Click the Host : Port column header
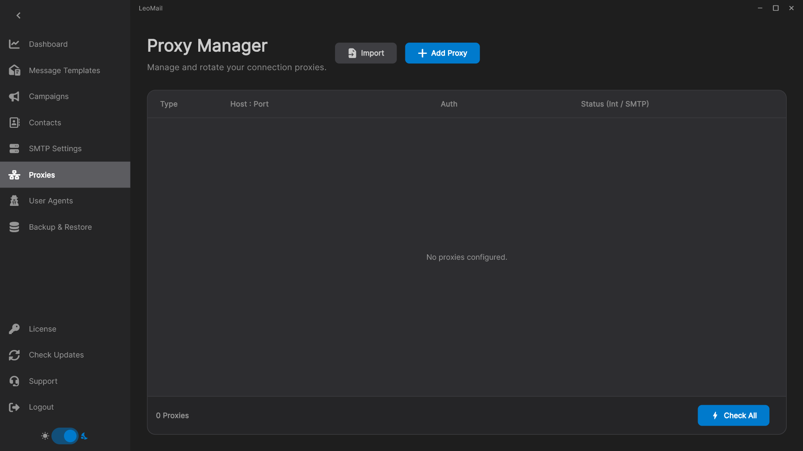Image resolution: width=803 pixels, height=451 pixels. [249, 104]
